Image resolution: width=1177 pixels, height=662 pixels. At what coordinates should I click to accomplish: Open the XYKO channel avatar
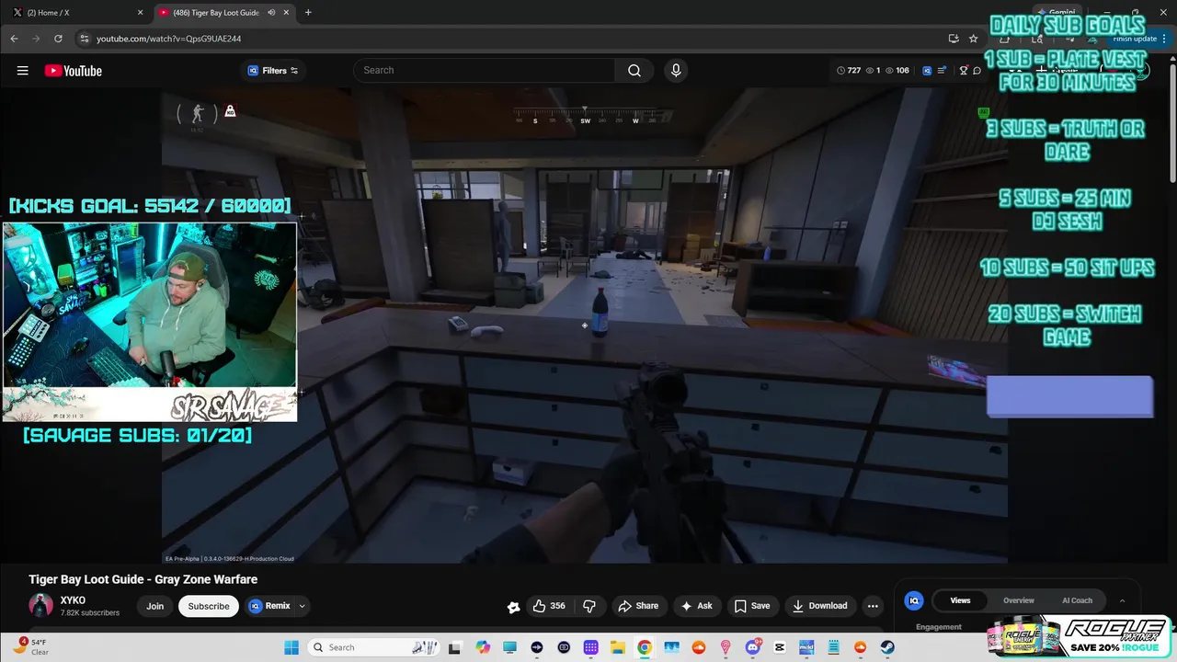click(x=40, y=606)
